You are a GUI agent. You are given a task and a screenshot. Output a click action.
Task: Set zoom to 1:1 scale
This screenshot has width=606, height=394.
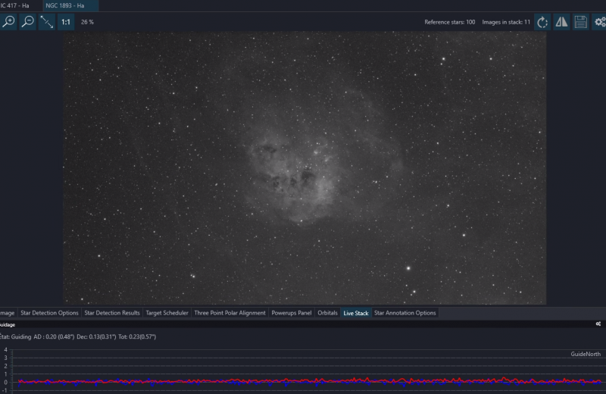pos(66,22)
